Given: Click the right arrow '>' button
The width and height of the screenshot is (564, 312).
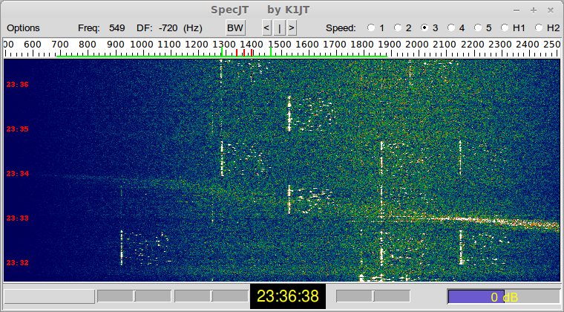Looking at the screenshot, I should pyautogui.click(x=292, y=28).
